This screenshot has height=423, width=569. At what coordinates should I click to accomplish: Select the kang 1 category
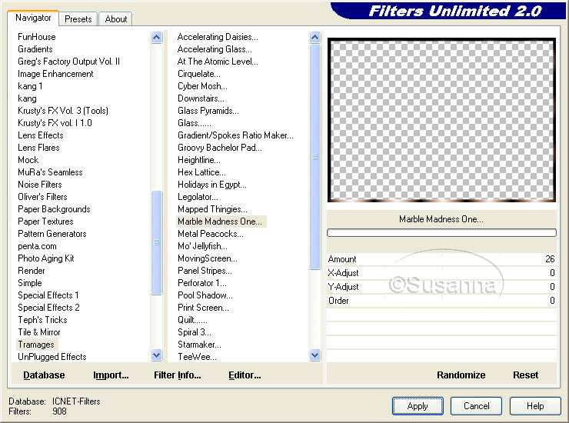tap(30, 86)
